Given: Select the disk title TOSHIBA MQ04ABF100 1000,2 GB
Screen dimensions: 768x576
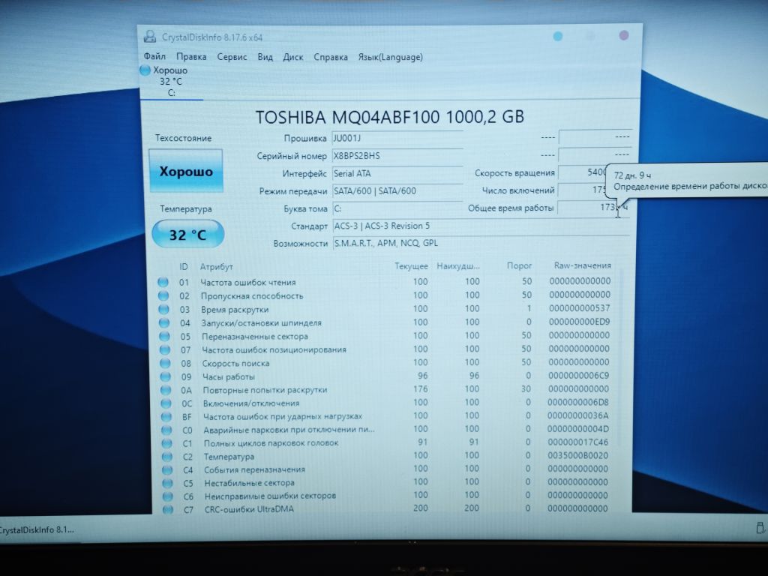Looking at the screenshot, I should [390, 117].
